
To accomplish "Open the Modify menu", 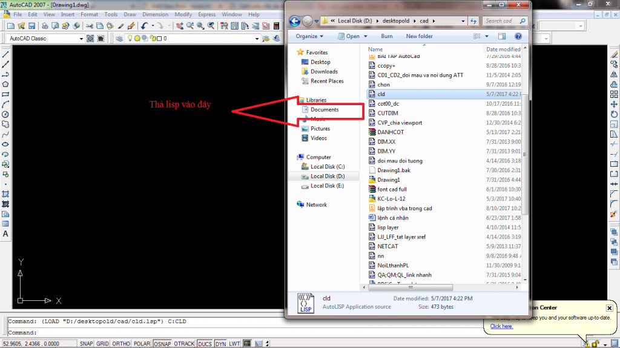I will click(x=183, y=14).
